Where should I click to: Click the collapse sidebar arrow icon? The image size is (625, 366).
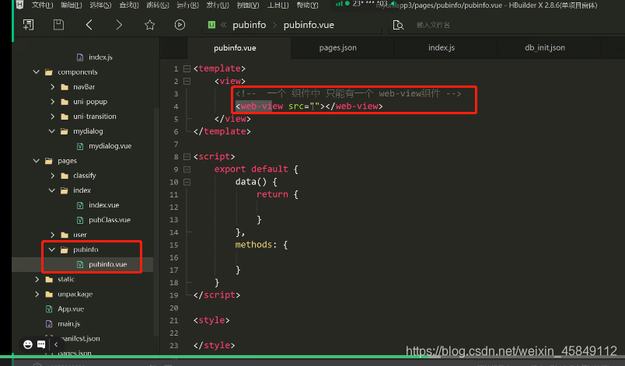click(x=56, y=344)
